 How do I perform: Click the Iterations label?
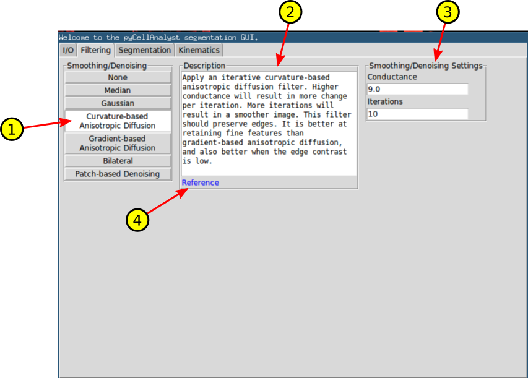coord(385,101)
